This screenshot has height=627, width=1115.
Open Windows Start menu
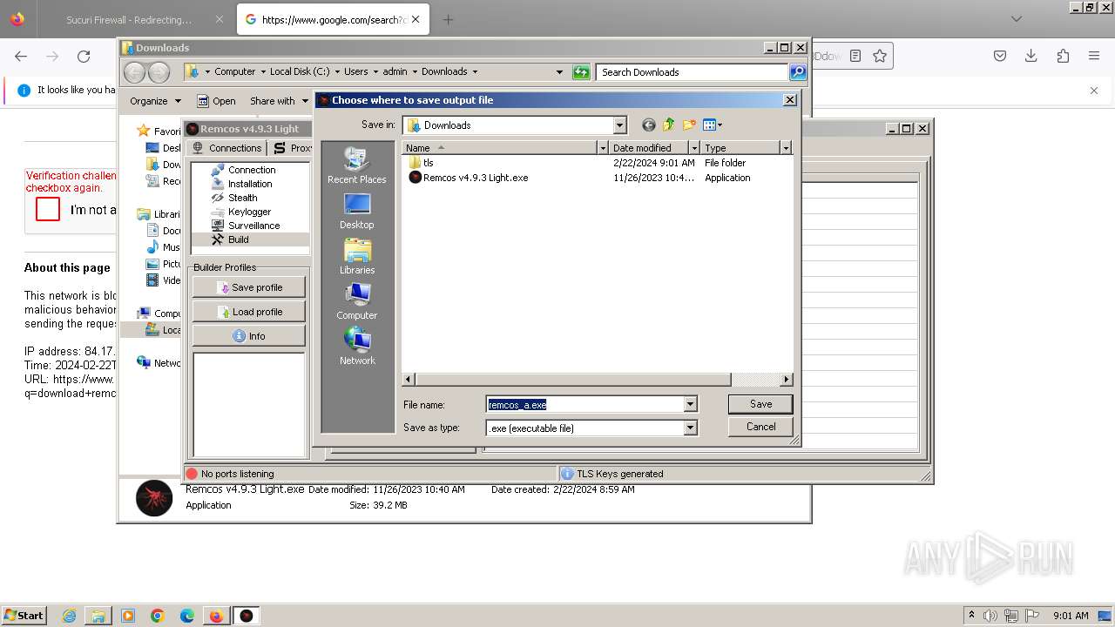pos(24,615)
